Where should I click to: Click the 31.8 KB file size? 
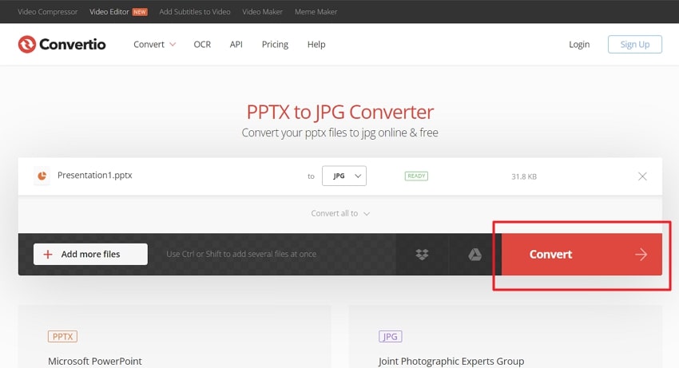pyautogui.click(x=524, y=176)
